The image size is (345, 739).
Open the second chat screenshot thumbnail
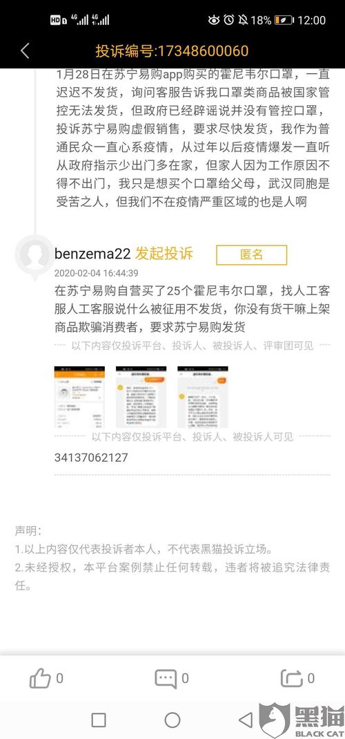coord(141,397)
